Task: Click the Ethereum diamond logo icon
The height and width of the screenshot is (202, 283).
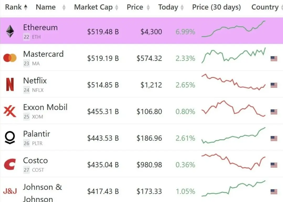Action: tap(10, 31)
